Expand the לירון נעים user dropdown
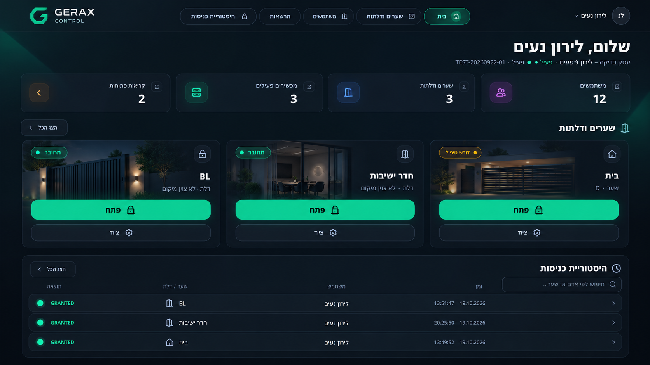 590,16
